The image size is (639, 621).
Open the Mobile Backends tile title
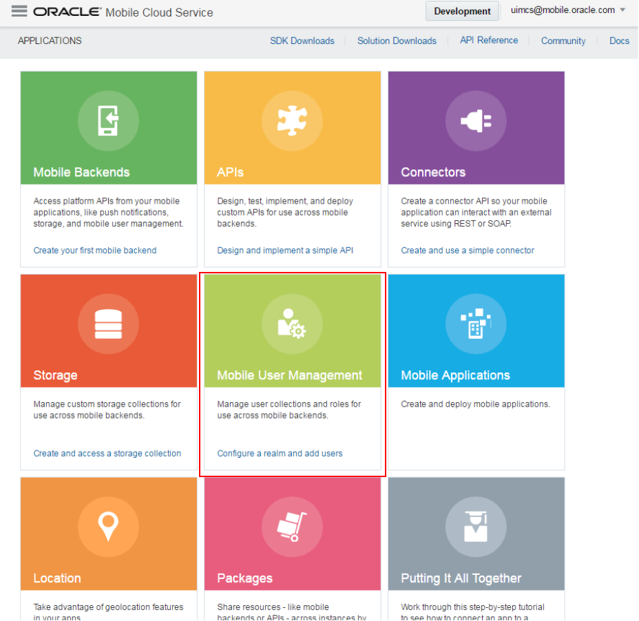coord(81,172)
